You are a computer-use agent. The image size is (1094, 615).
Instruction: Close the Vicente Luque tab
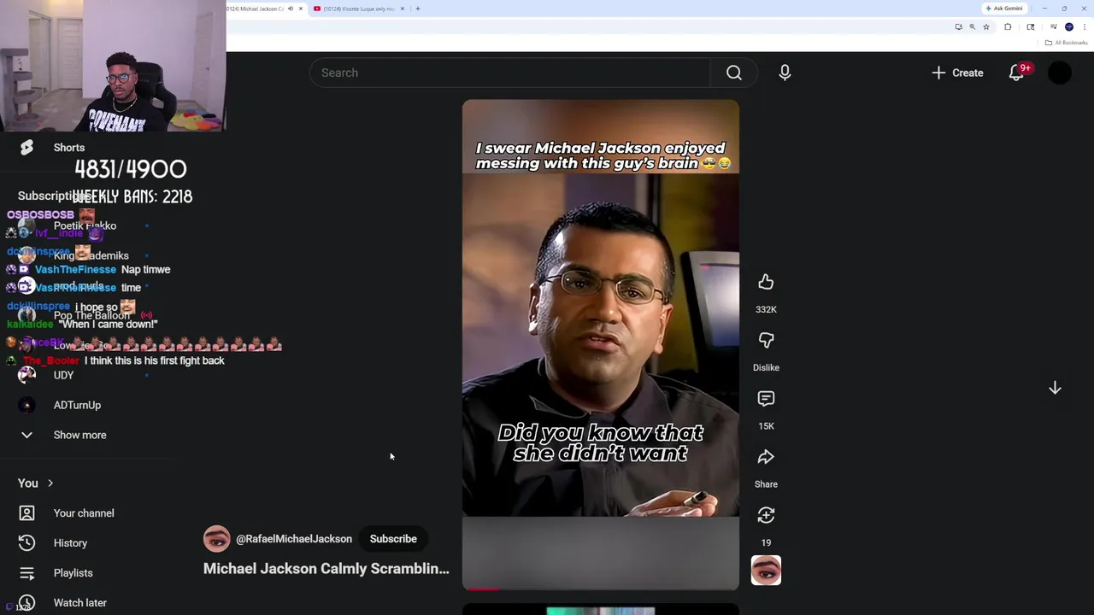tap(404, 9)
